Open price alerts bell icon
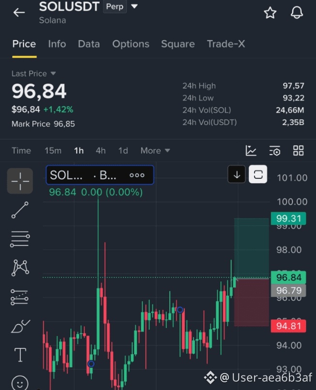Image resolution: width=316 pixels, height=390 pixels. [297, 13]
